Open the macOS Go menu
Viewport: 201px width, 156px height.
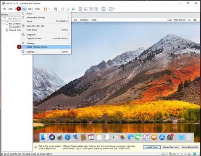[75, 20]
